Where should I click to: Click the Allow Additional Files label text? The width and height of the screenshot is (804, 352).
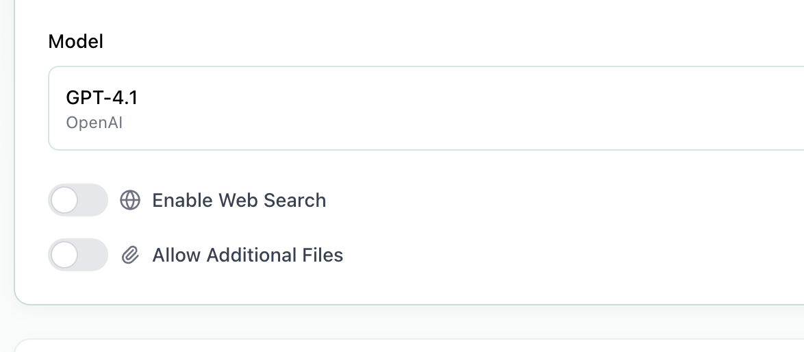tap(247, 255)
